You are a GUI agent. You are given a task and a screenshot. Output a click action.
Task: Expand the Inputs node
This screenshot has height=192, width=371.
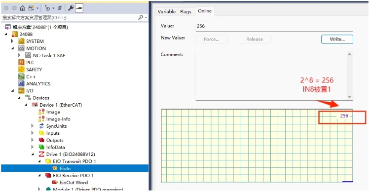[33, 133]
